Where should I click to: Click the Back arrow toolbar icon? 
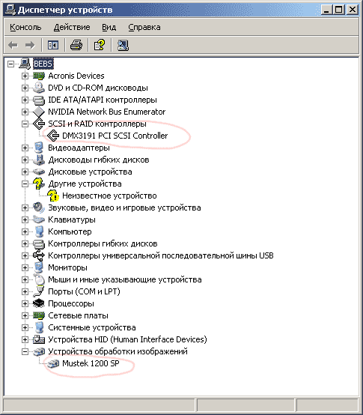point(13,45)
